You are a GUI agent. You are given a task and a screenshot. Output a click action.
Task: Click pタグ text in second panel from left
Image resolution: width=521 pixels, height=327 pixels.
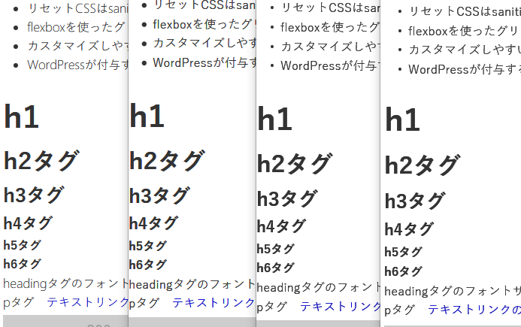click(x=144, y=304)
